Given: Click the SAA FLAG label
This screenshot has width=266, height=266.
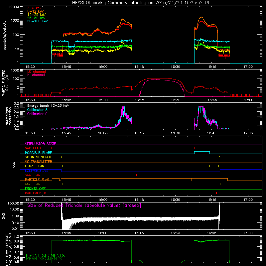Looking at the screenshot, I should pyautogui.click(x=33, y=175).
